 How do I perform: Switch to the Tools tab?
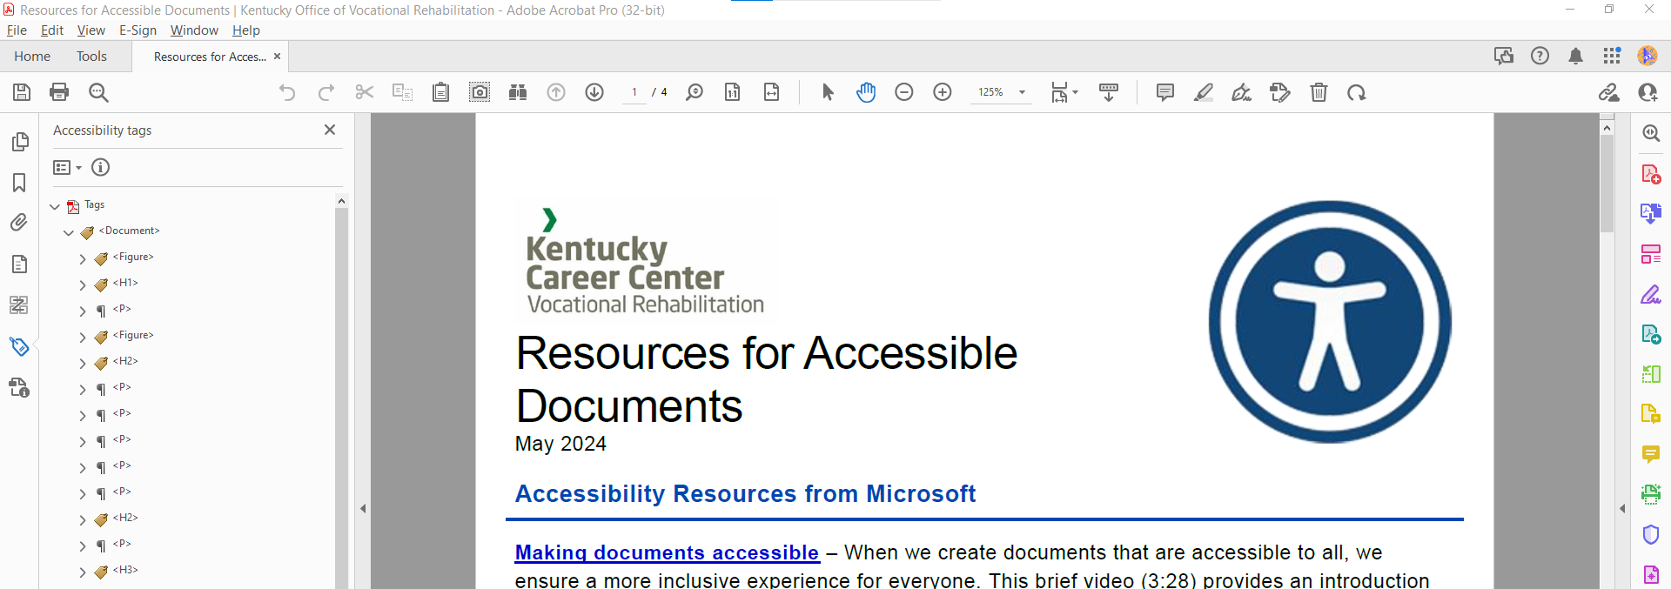(91, 57)
